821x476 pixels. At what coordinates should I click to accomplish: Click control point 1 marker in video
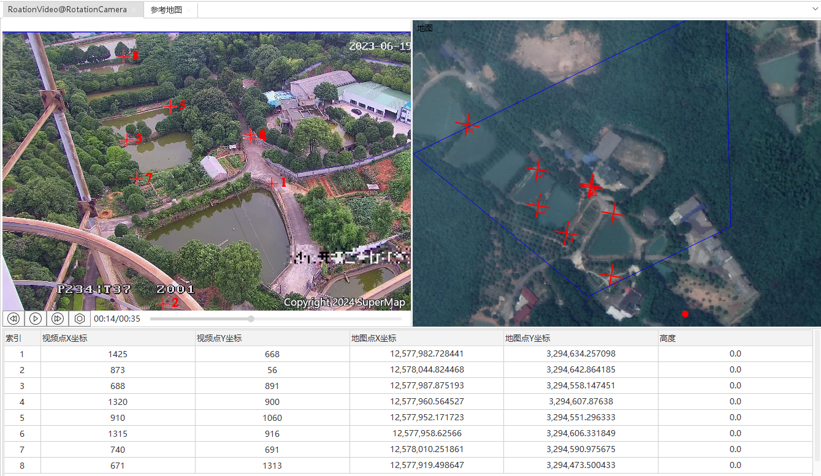(272, 183)
